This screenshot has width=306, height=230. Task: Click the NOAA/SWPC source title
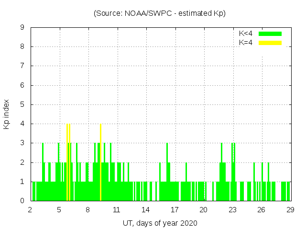pyautogui.click(x=160, y=13)
